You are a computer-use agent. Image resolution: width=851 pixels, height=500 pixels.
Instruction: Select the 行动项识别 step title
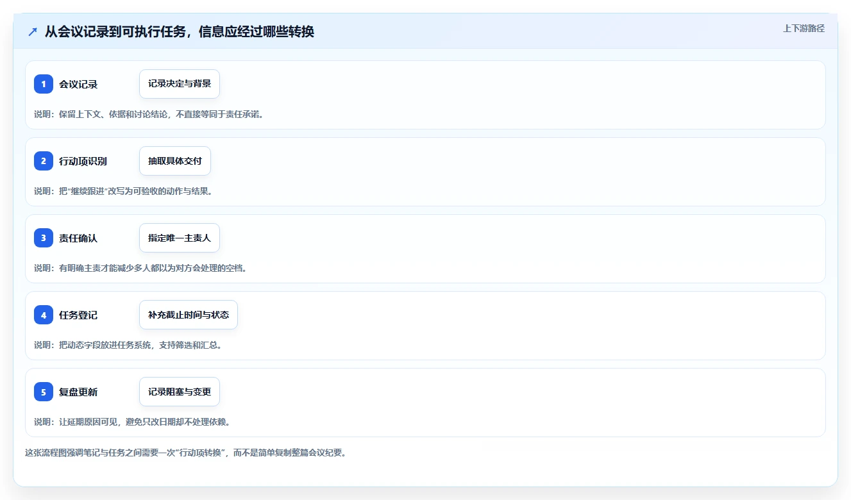point(83,162)
